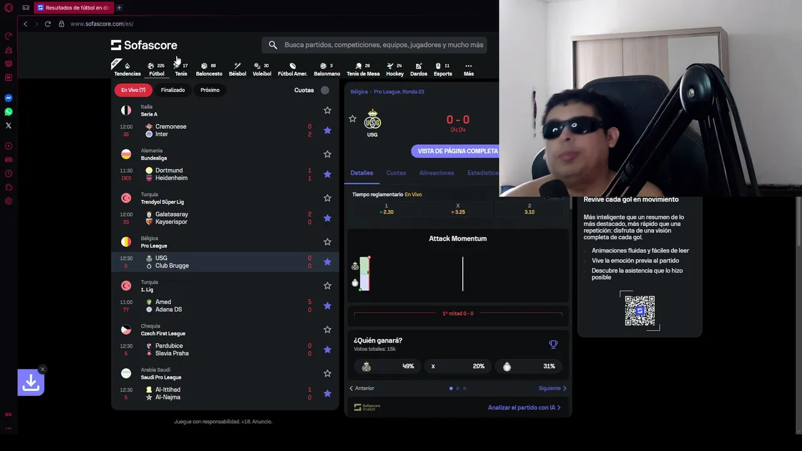
Task: Select the Voleibol sport category
Action: 262,69
